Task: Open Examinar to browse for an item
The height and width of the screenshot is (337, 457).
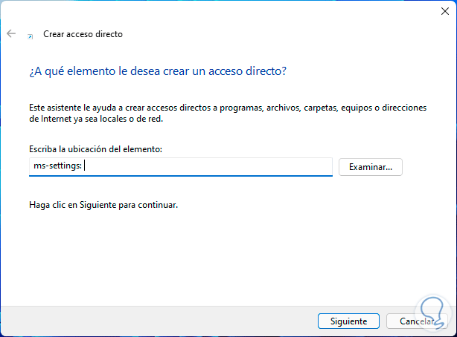Action: tap(371, 167)
